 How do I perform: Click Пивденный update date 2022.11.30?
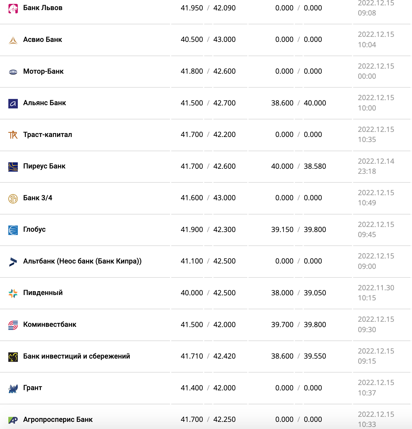tap(376, 288)
